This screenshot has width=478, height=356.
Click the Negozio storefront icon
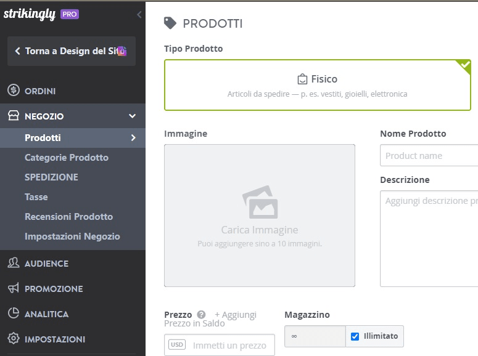click(14, 116)
